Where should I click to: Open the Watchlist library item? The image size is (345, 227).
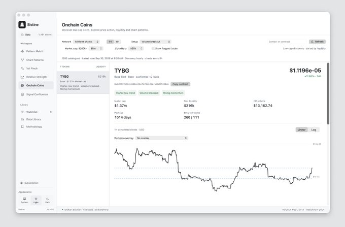tap(36, 112)
